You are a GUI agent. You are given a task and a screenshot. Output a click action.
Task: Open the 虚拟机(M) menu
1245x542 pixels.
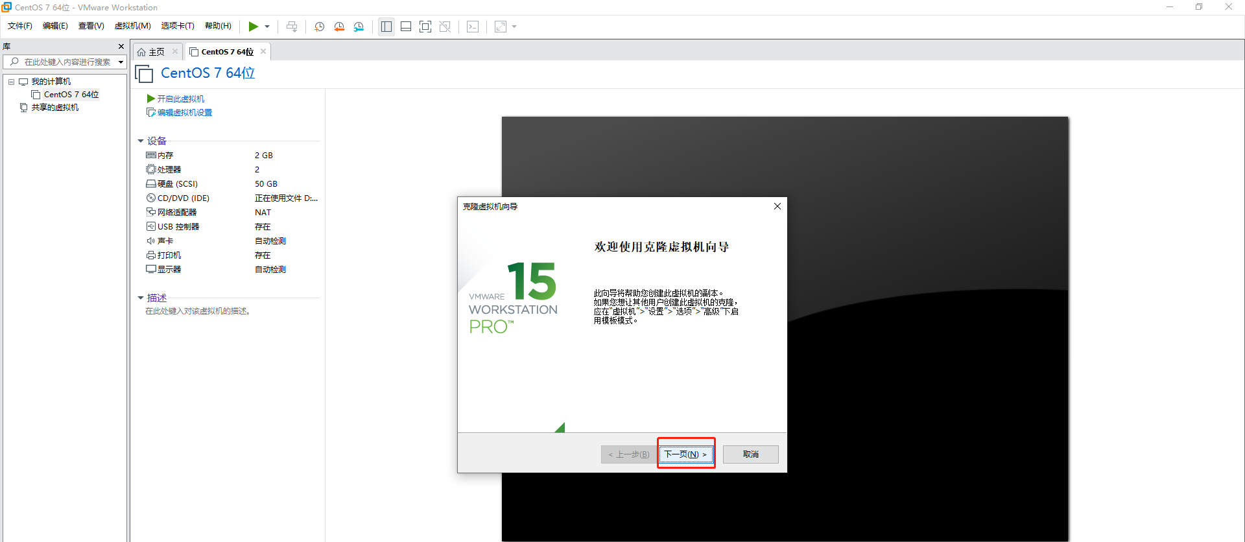point(133,26)
